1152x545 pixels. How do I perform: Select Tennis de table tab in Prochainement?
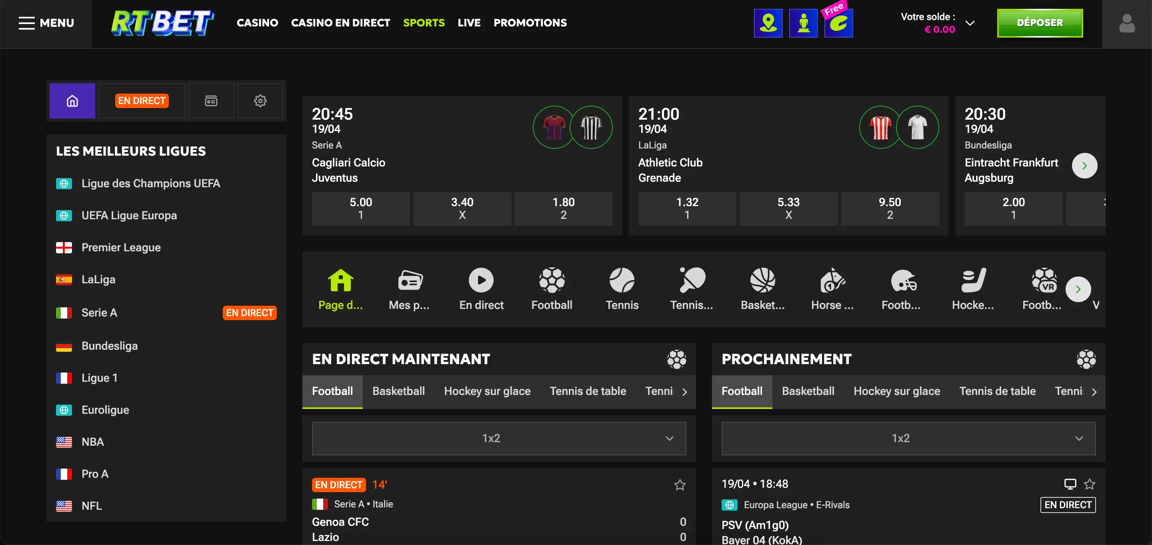coord(997,391)
